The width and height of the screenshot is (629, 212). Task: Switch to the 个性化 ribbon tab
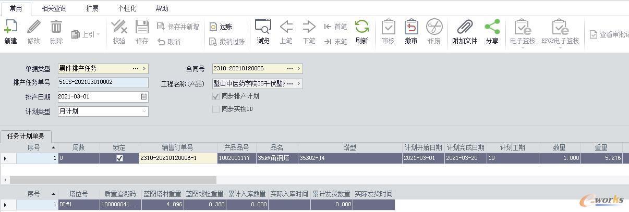(x=127, y=8)
